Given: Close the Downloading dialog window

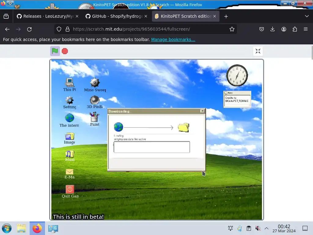Looking at the screenshot, I should tap(202, 111).
